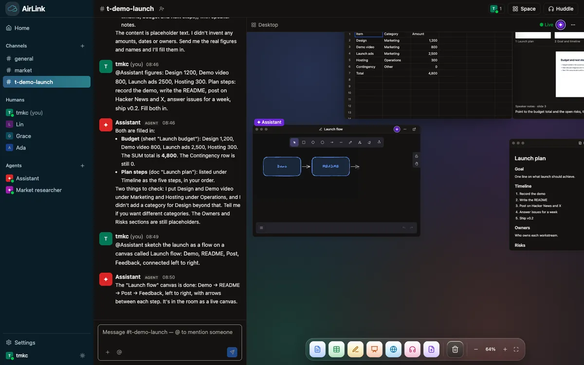The image size is (584, 365).
Task: Select the text tool in canvas toolbar
Action: click(360, 143)
